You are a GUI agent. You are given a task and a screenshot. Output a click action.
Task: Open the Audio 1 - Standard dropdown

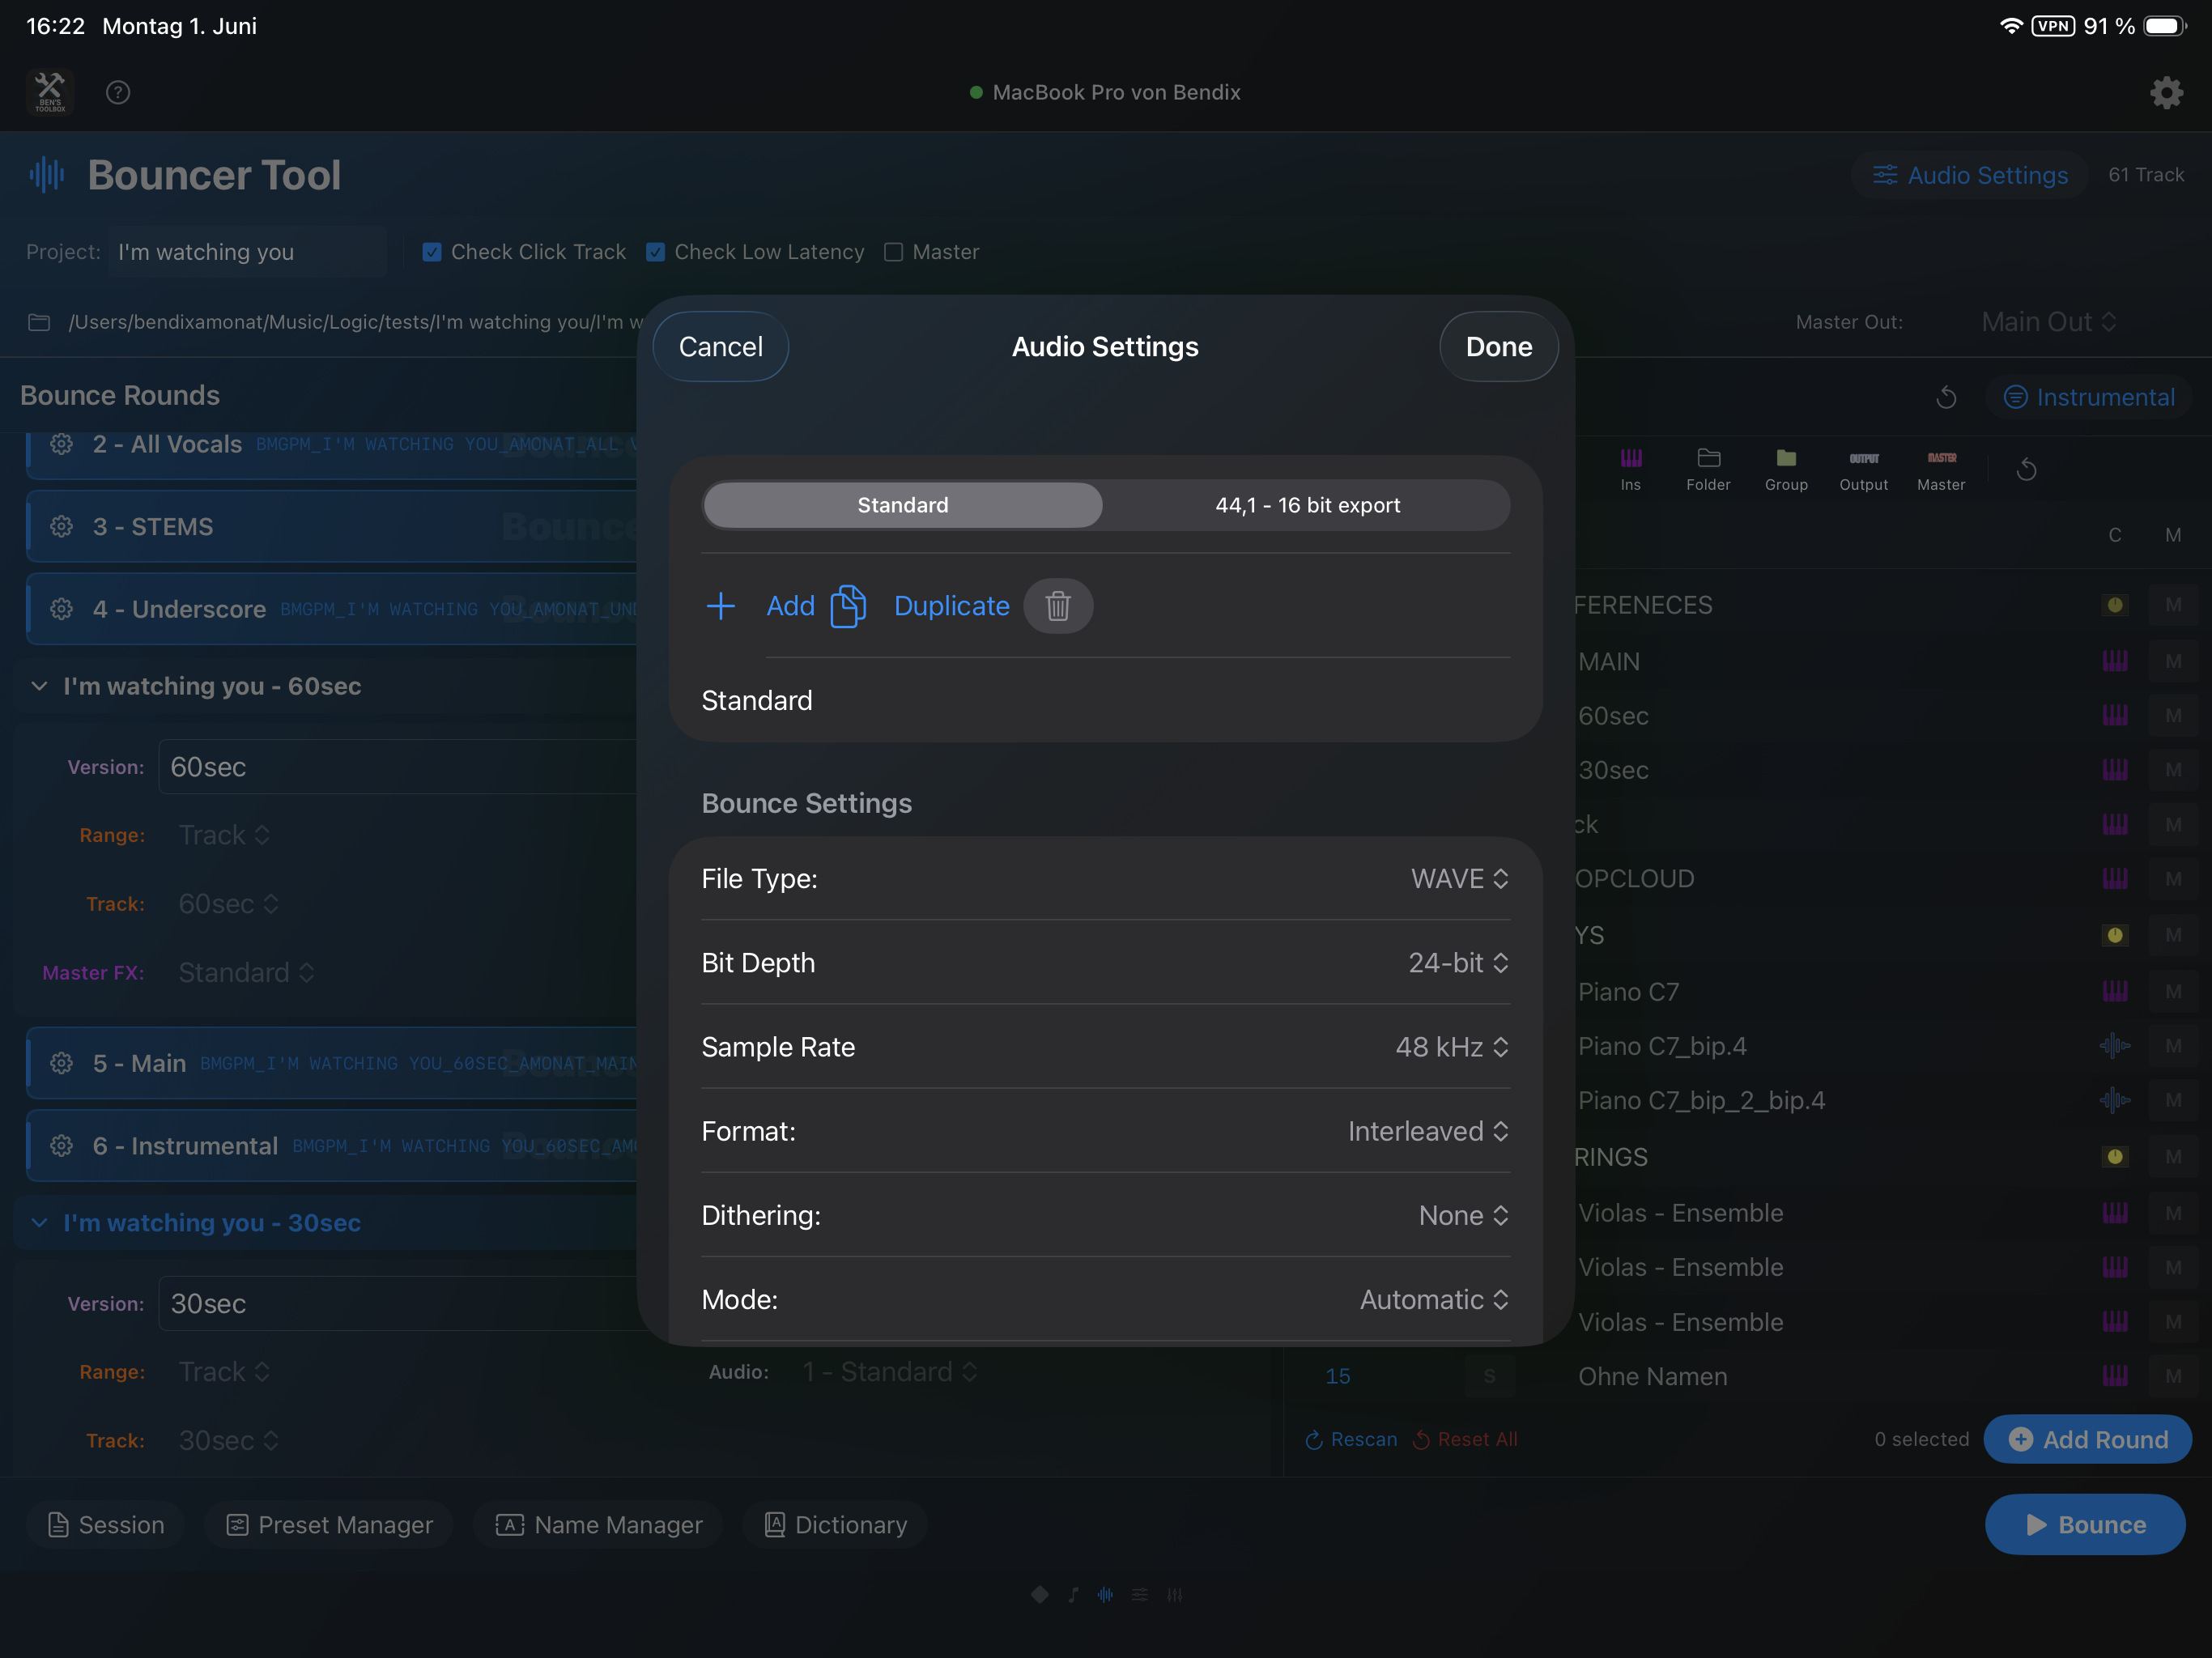(889, 1372)
